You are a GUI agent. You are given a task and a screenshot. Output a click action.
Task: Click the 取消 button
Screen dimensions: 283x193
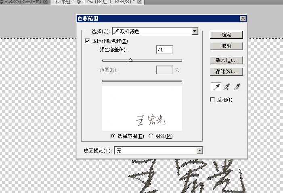226,46
